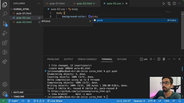This screenshot has width=184, height=103.
Task: Click the color swatch before pink in code
Action: 89,16
